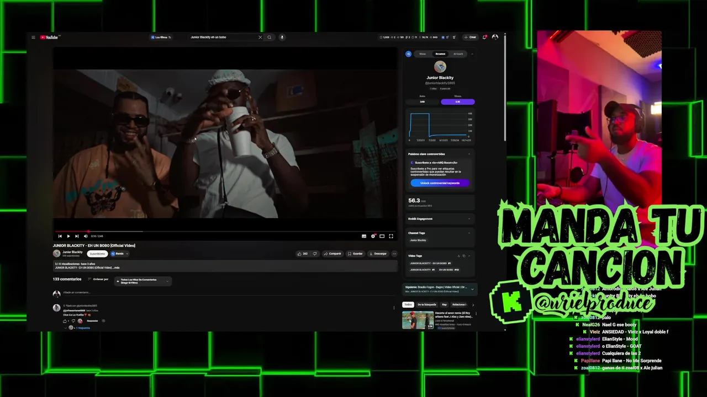Click Junior Blackity channel tag chip
This screenshot has height=397, width=707.
[418, 240]
